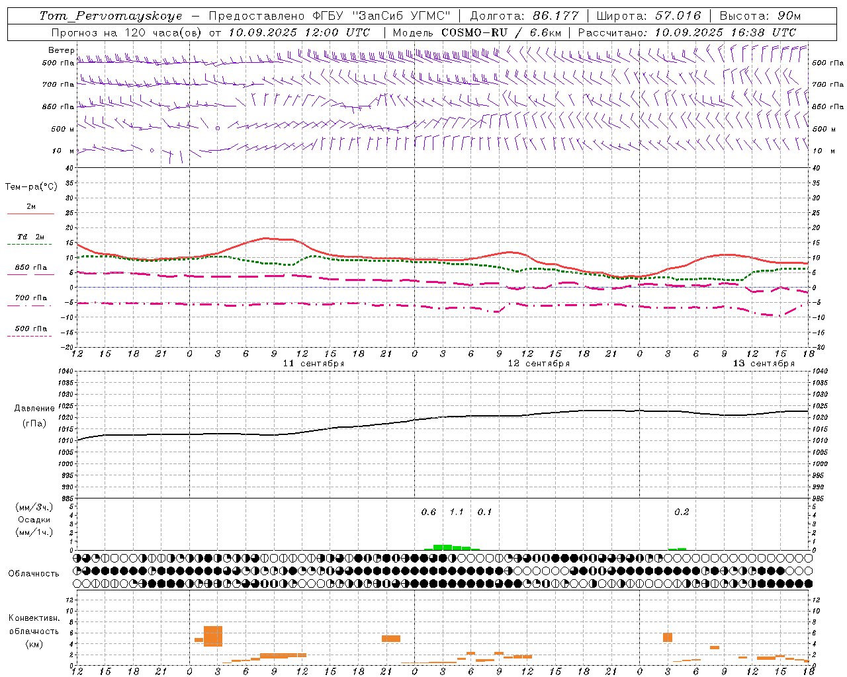The width and height of the screenshot is (847, 677).
Task: Click the 0.2 precipitation amount
Action: [x=682, y=512]
